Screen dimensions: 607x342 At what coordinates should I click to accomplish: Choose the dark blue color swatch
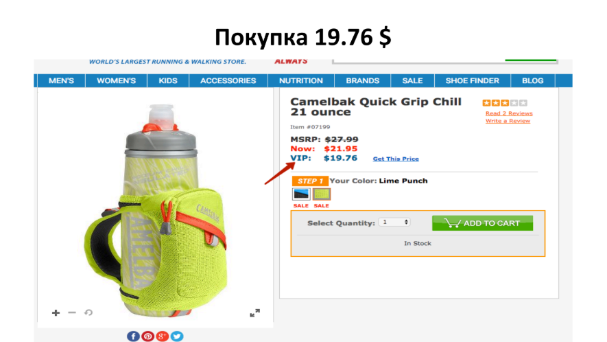click(x=301, y=194)
